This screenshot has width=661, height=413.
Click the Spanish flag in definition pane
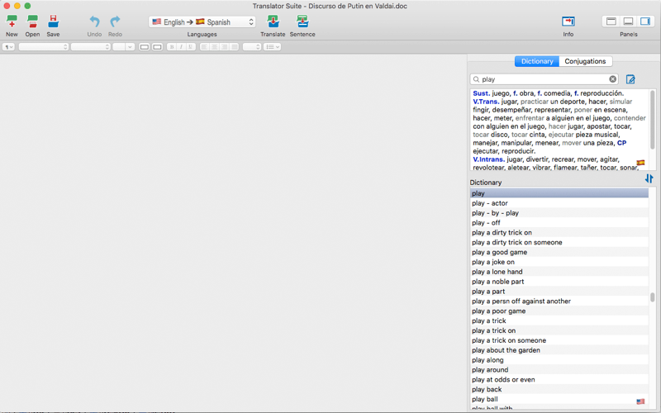(640, 163)
